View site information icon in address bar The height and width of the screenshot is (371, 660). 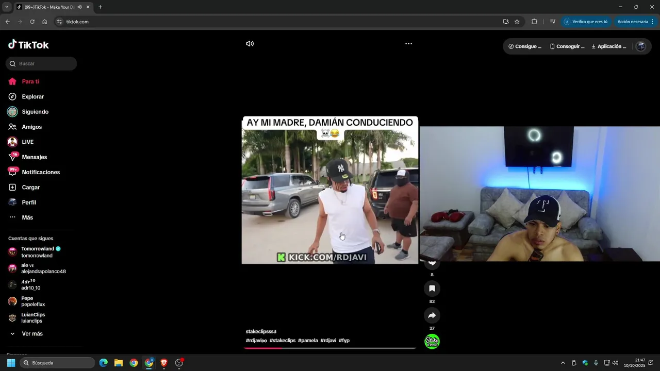(x=59, y=22)
